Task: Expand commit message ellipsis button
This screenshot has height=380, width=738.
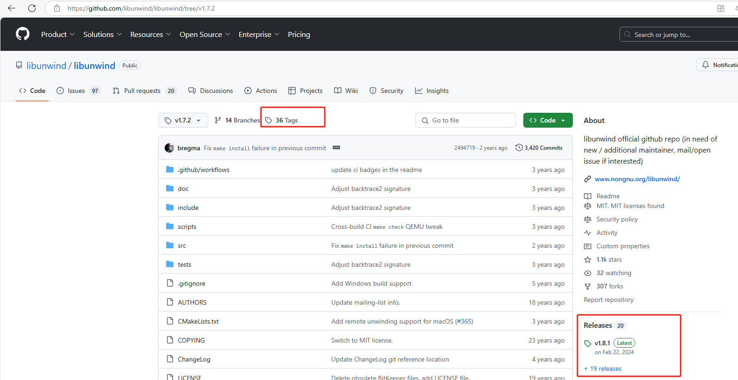Action: coord(336,148)
